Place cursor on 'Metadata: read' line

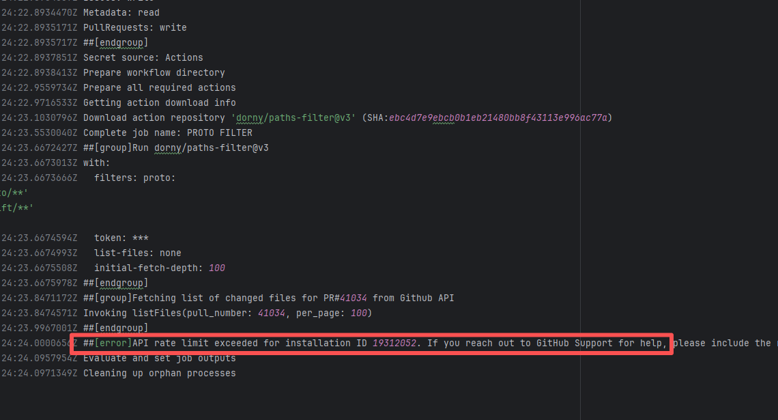click(x=121, y=12)
